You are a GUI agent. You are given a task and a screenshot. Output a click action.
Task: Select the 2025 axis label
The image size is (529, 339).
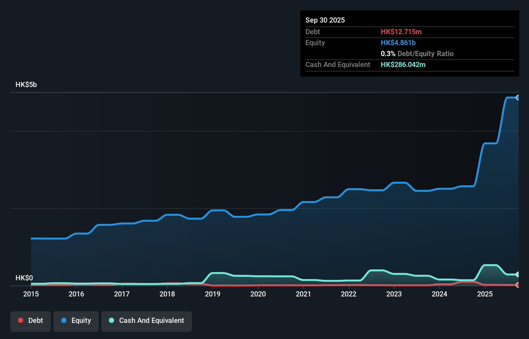point(486,294)
